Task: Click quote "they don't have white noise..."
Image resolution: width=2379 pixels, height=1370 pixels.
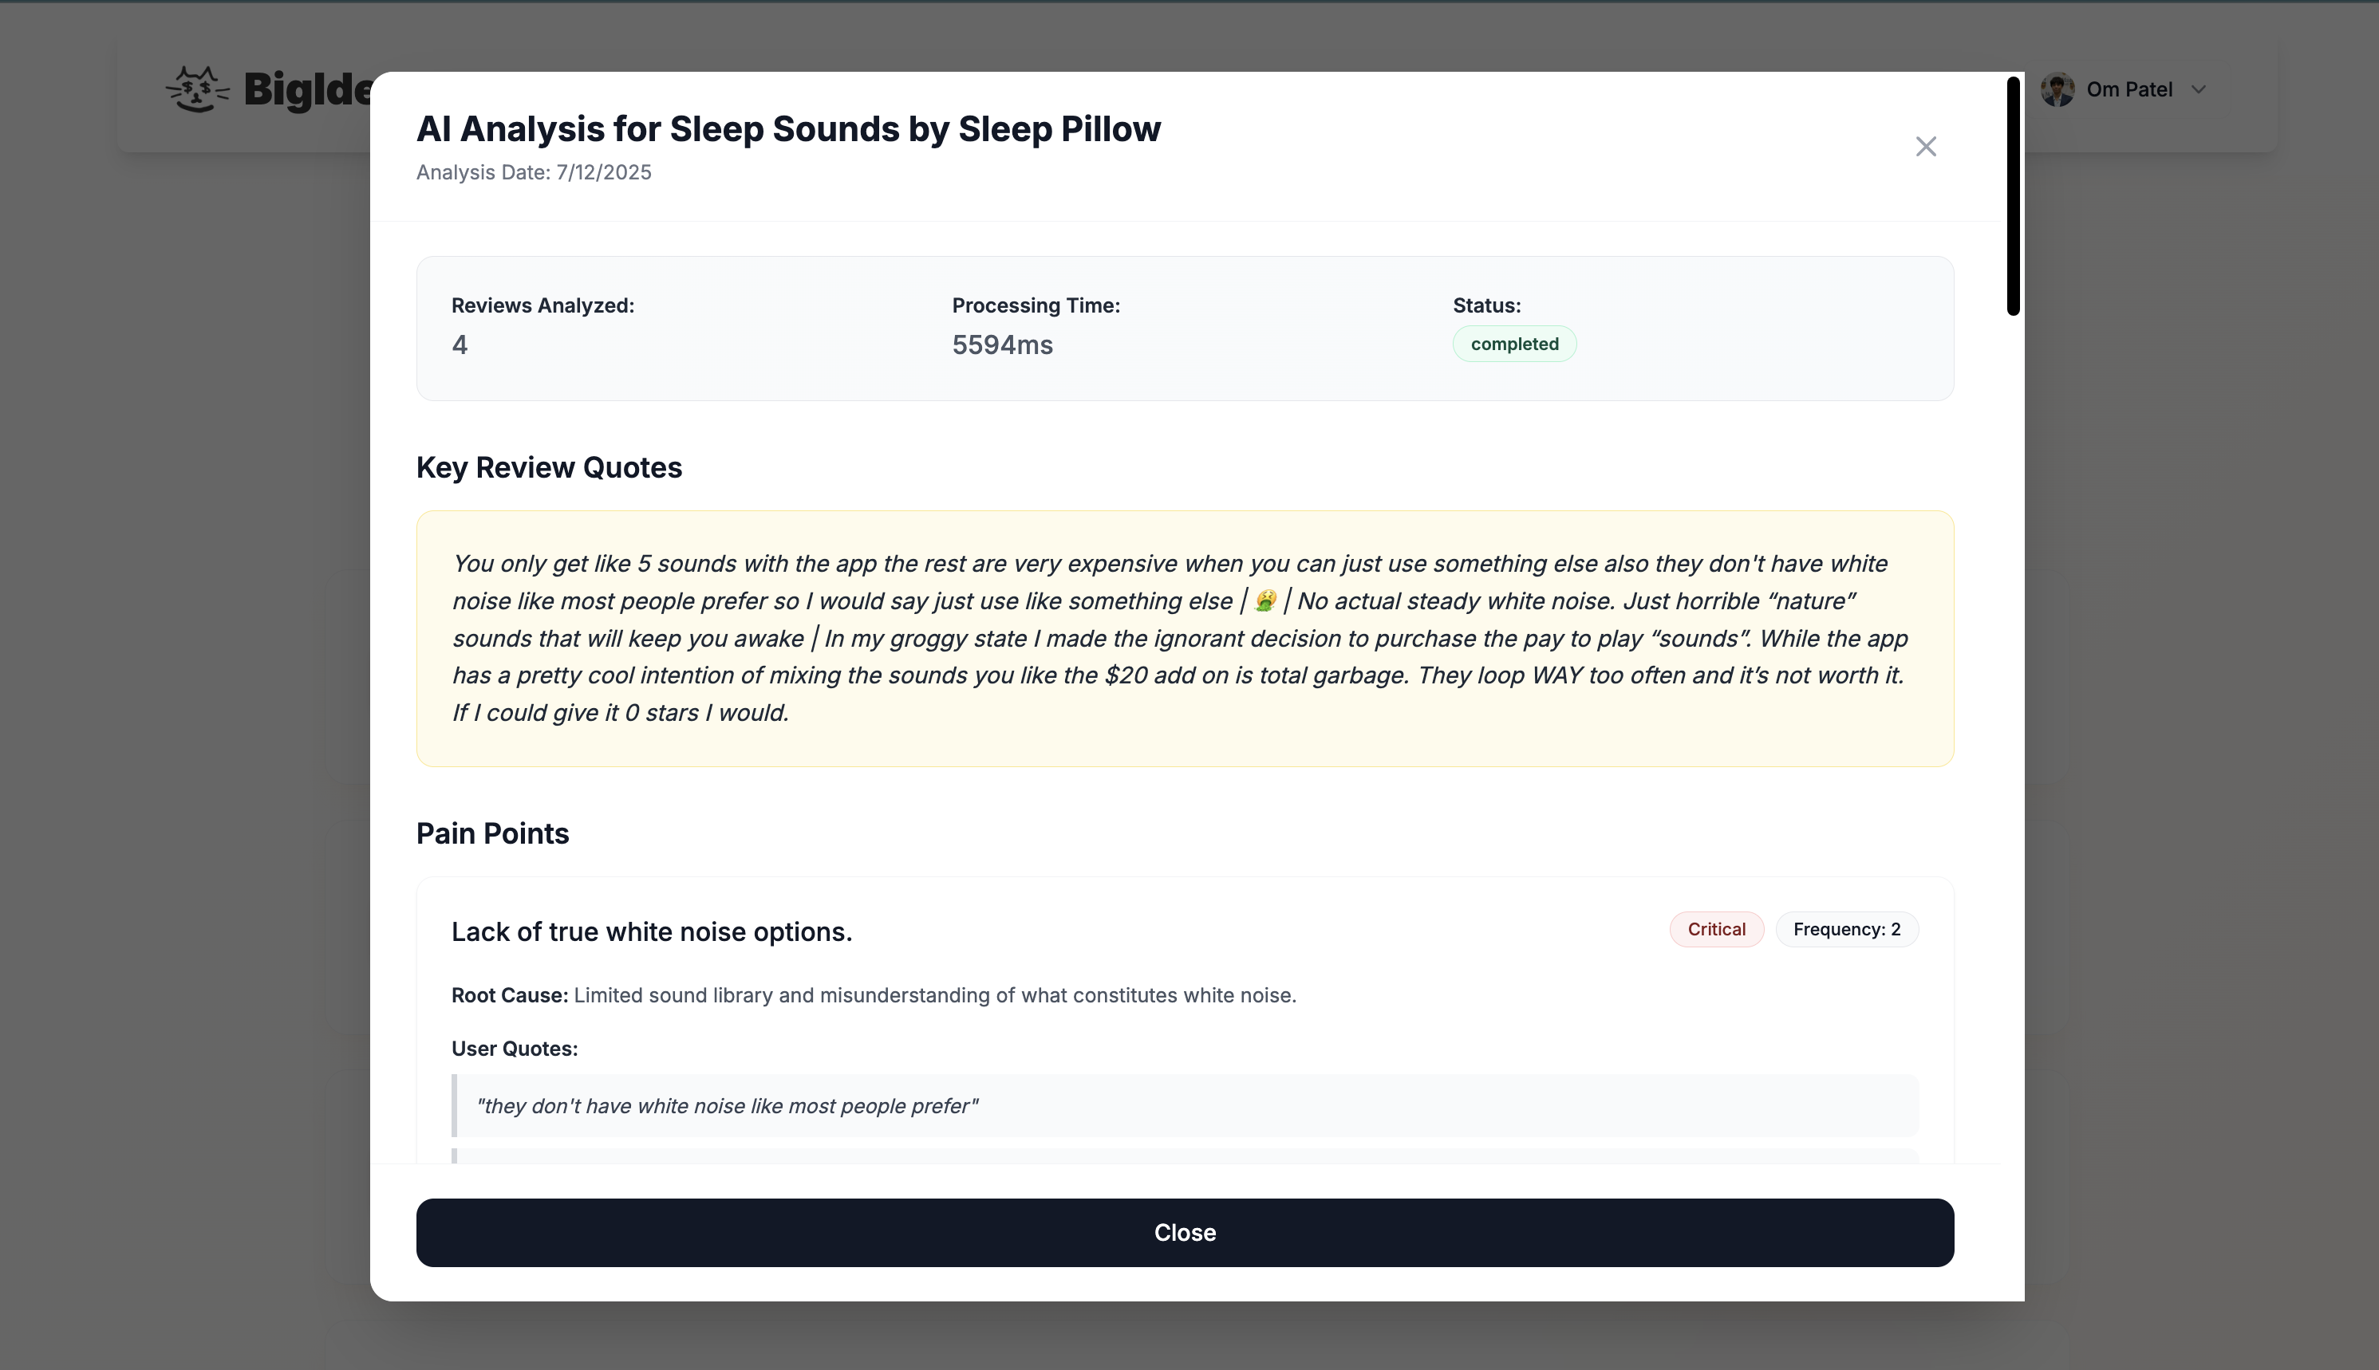Action: 1185,1105
